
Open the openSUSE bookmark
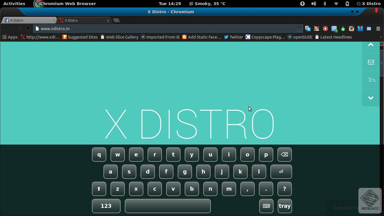[300, 37]
